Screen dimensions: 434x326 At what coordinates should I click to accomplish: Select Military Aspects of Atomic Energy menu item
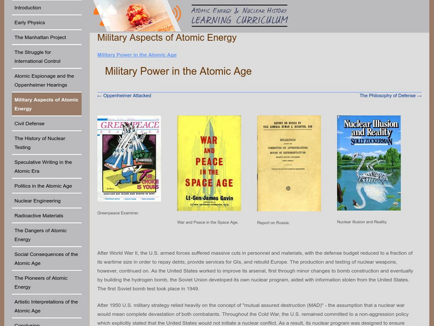pyautogui.click(x=47, y=104)
